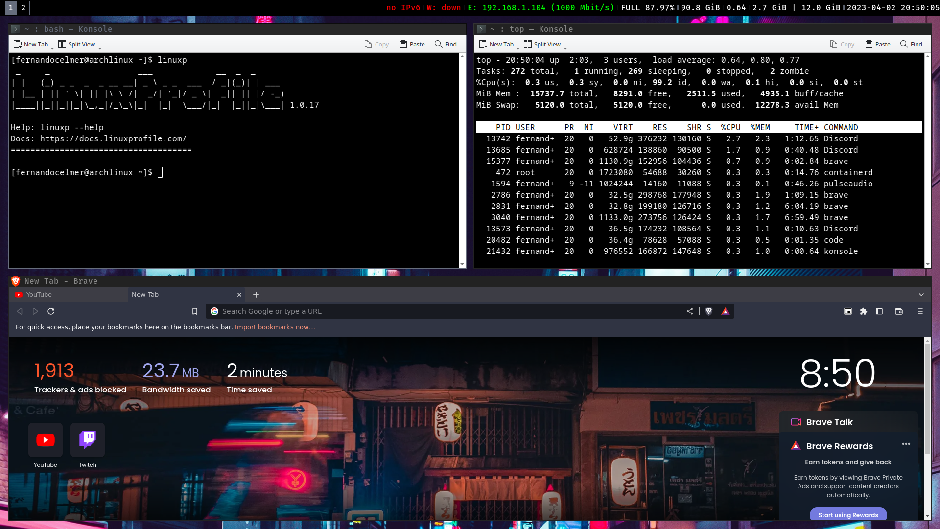Click Start using Rewards button
This screenshot has height=529, width=940.
(x=848, y=515)
